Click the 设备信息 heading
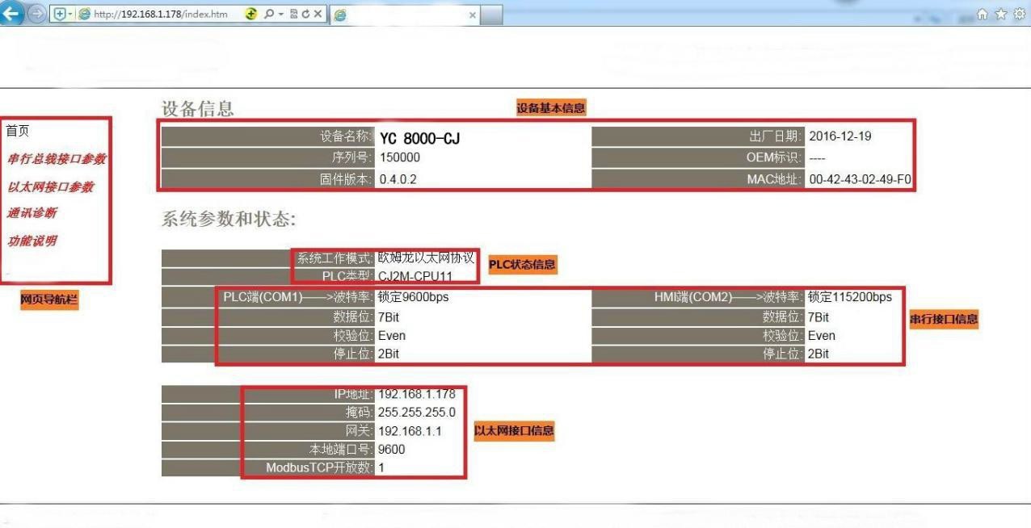Image resolution: width=1031 pixels, height=528 pixels. click(x=198, y=109)
